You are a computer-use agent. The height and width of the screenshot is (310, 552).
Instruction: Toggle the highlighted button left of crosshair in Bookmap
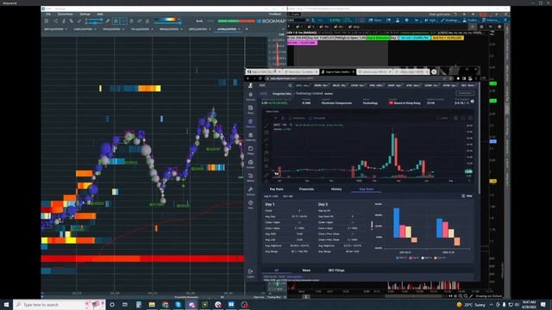point(116,21)
